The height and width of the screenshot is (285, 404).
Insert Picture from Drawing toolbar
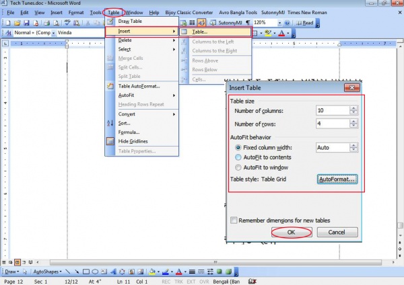[141, 272]
